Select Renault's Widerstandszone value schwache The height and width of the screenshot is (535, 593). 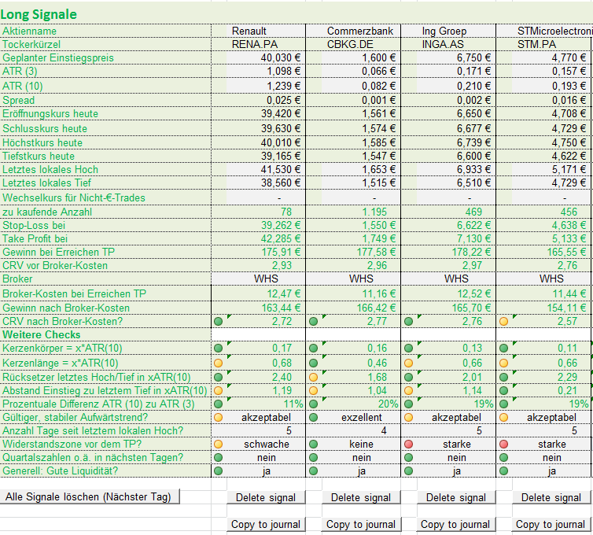(x=267, y=445)
